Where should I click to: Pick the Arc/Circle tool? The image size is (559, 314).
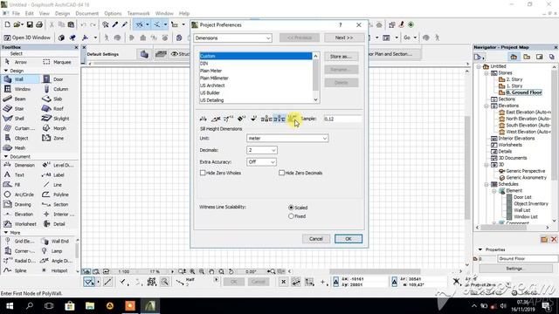pos(20,195)
